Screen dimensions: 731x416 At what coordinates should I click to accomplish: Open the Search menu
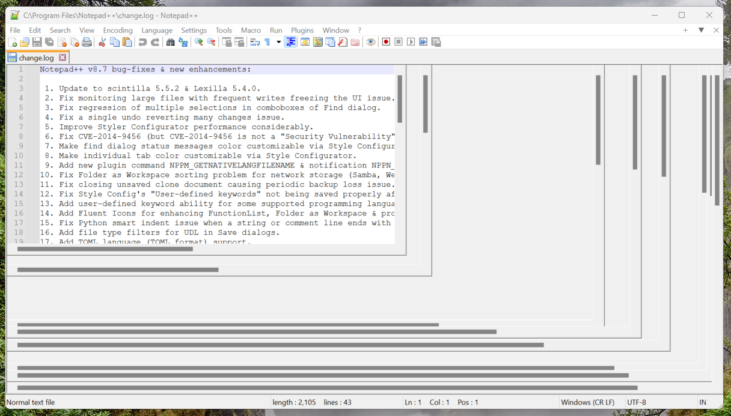(60, 30)
